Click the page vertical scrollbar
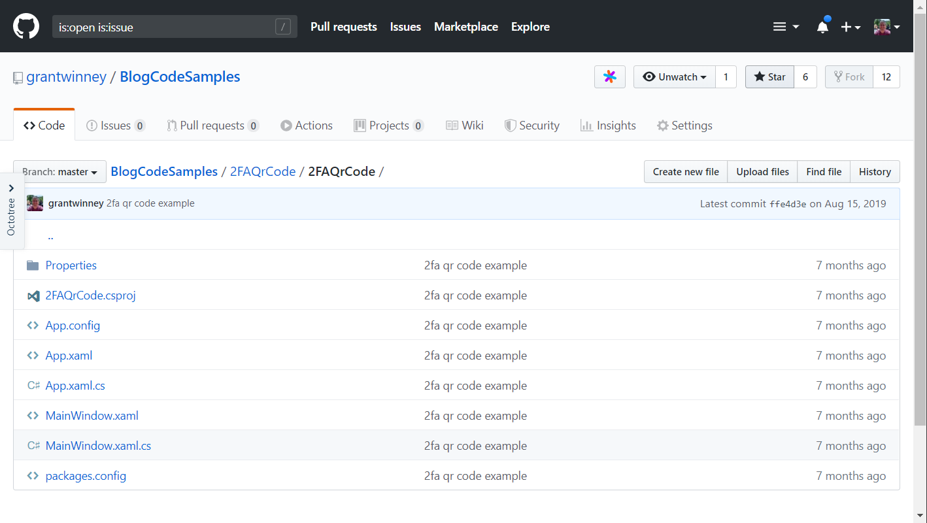927x523 pixels. pyautogui.click(x=920, y=216)
